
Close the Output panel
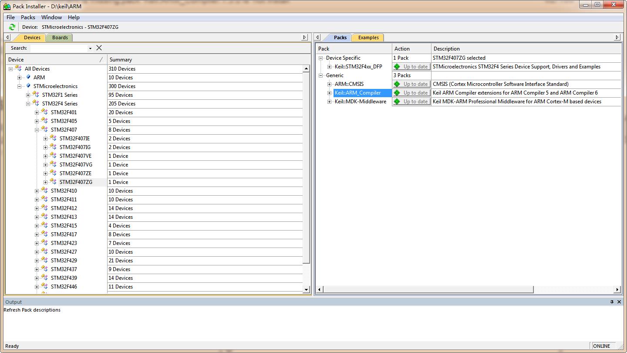(x=619, y=302)
